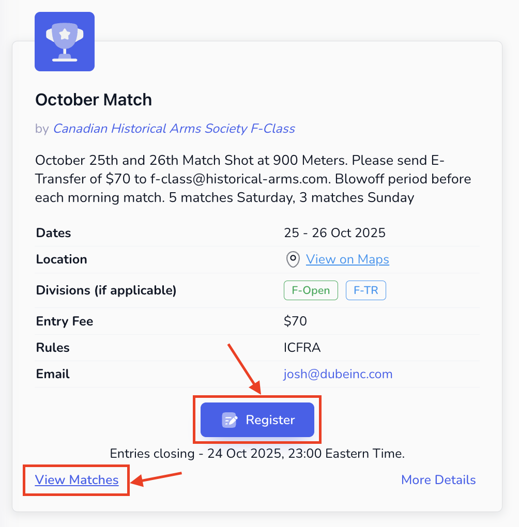Click the match description paragraph
519x527 pixels.
(x=253, y=178)
